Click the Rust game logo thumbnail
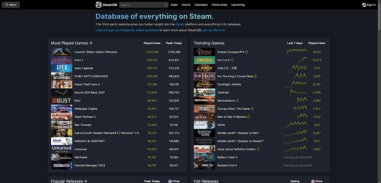Image resolution: width=381 pixels, height=183 pixels. [x=61, y=101]
